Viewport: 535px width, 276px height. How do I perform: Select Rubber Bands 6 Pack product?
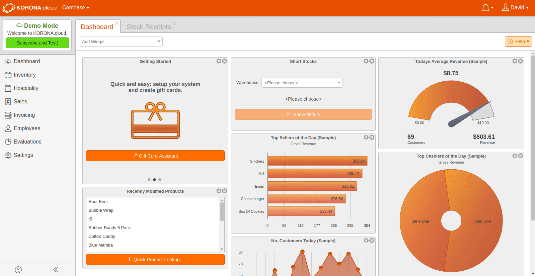tap(153, 228)
